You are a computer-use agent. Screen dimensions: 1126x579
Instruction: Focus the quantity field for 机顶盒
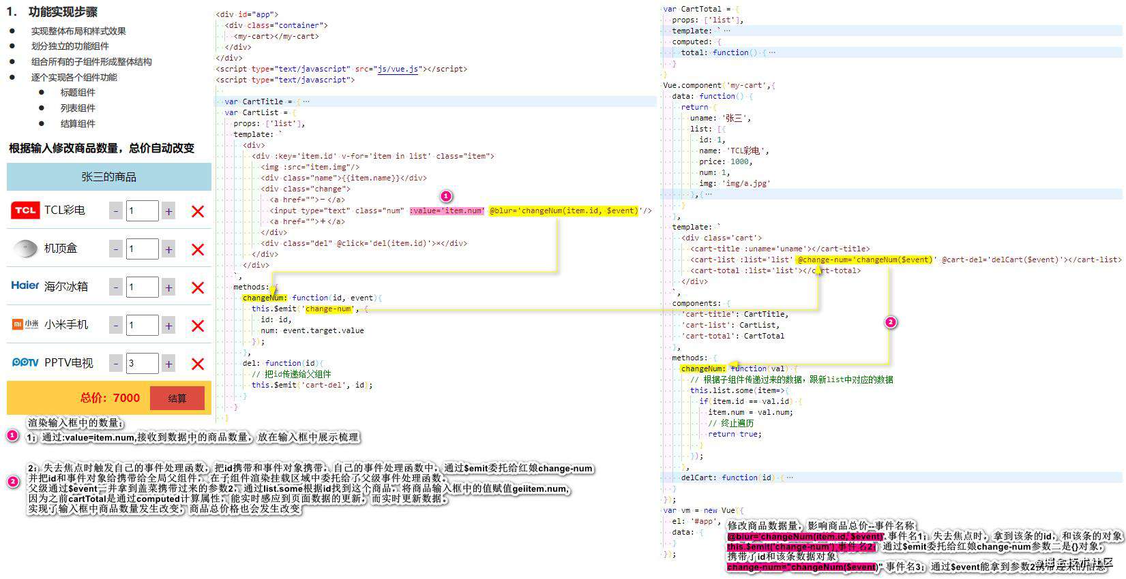tap(142, 249)
